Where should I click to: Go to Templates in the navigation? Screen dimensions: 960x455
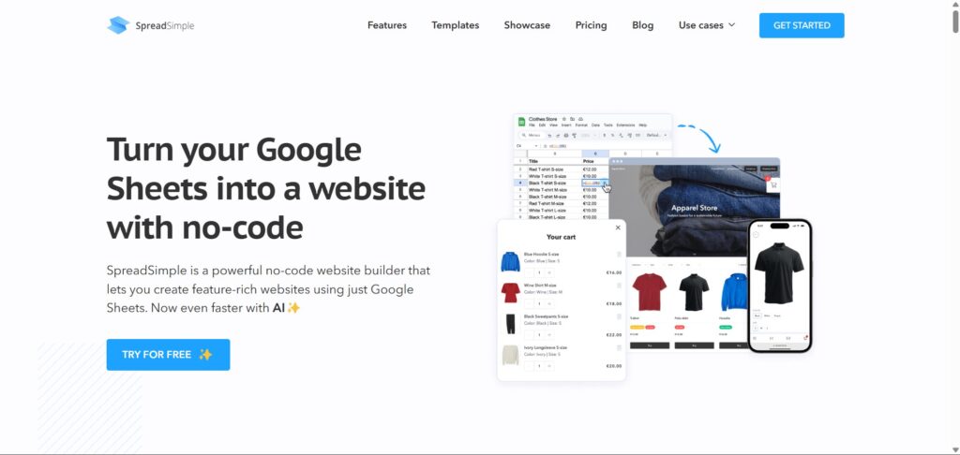pos(456,25)
